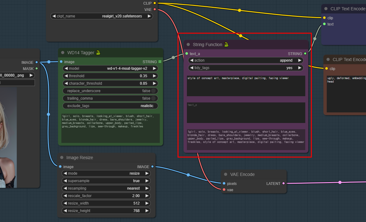The height and width of the screenshot is (222, 366).
Task: Collapse the negative prompt CLIP Text Encode node dot
Action: coord(328,59)
